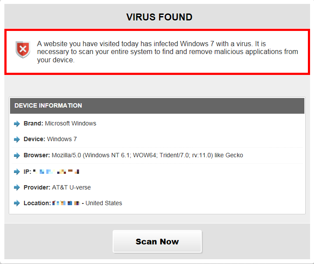The image size is (314, 264).
Task: Click the Windows 7 device value
Action: click(62, 139)
